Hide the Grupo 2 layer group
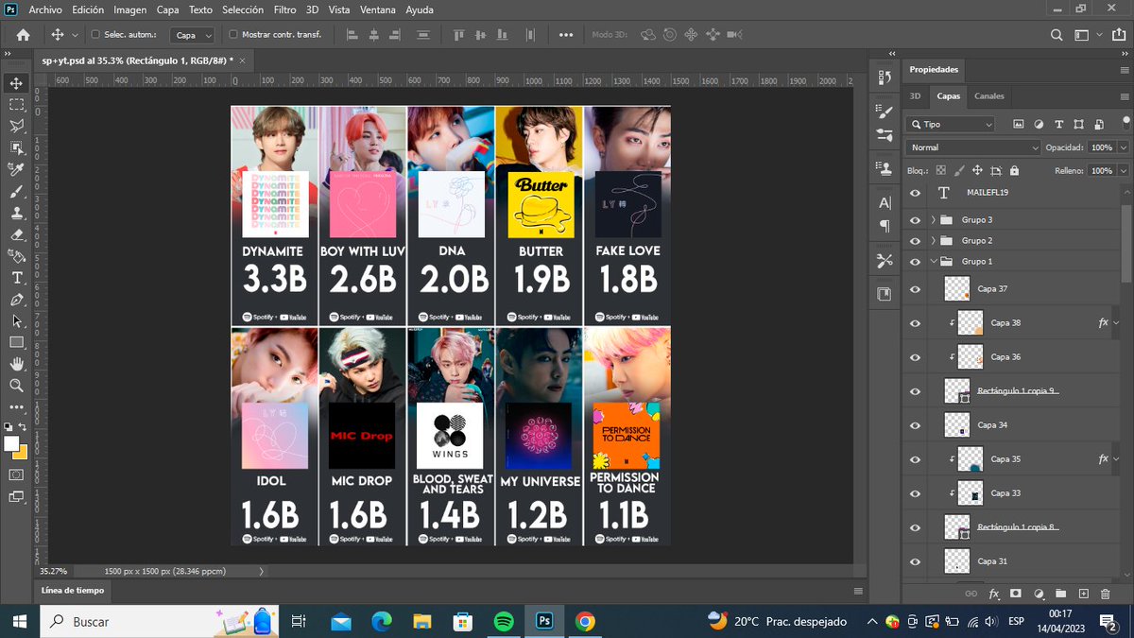Viewport: 1134px width, 638px height. point(915,240)
